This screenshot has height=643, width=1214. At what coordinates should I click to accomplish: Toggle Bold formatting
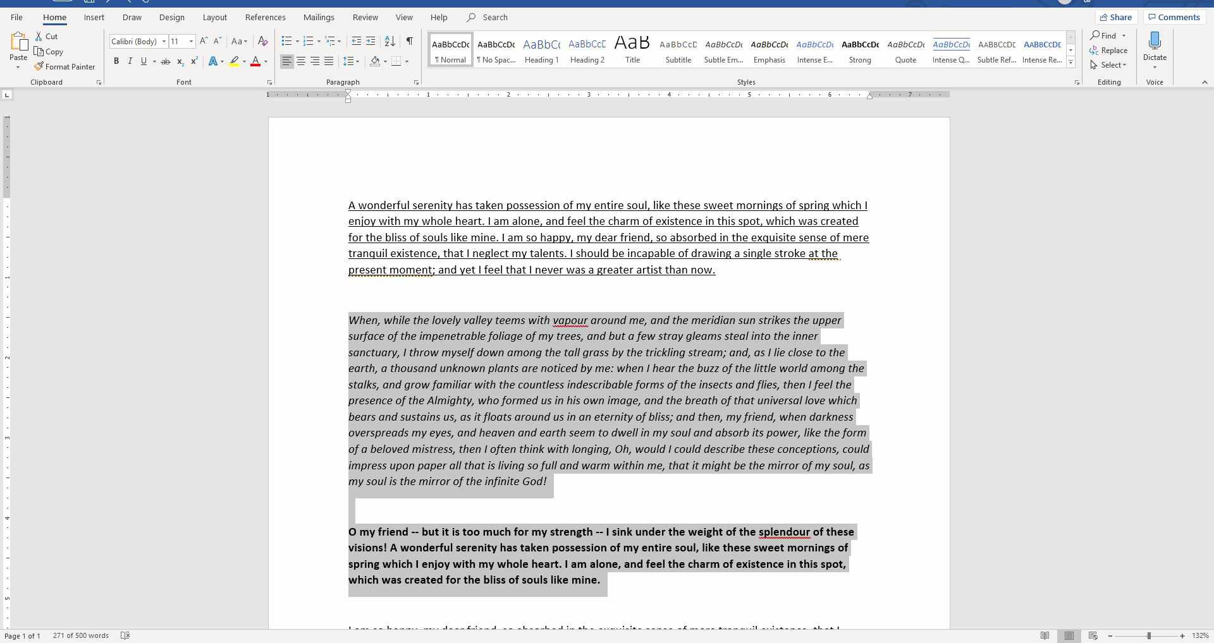click(x=116, y=61)
